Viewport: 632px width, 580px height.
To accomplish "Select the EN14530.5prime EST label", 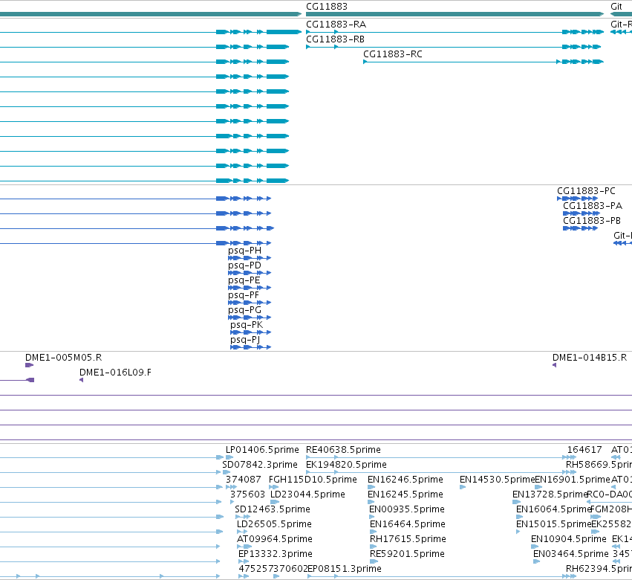I will coord(498,480).
